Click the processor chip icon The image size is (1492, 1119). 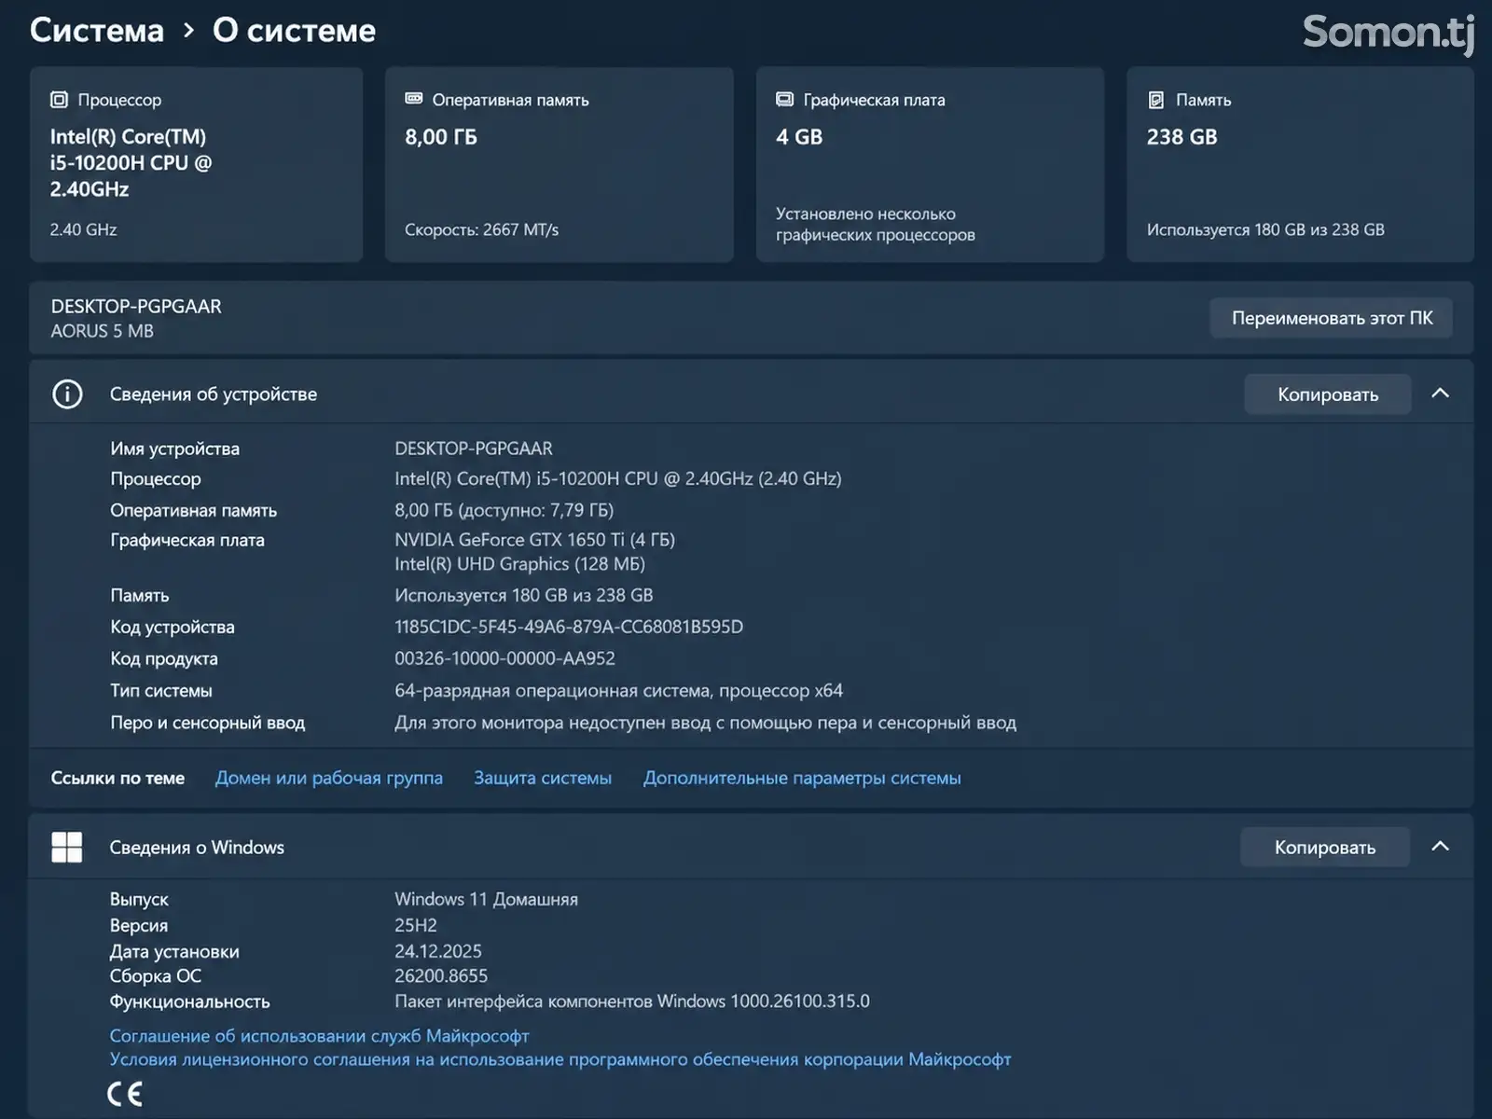pos(59,100)
